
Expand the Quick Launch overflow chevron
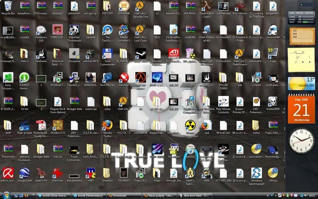(x=33, y=195)
